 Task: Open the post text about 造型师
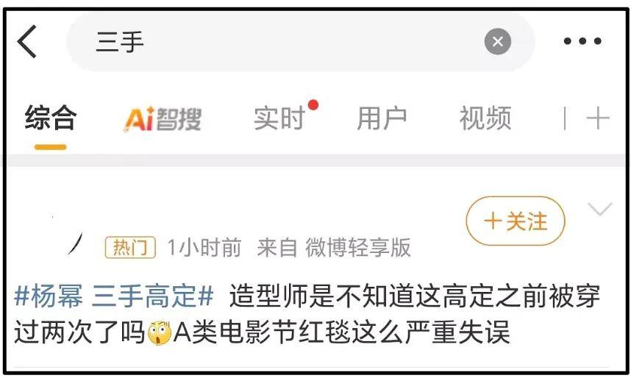tap(307, 315)
